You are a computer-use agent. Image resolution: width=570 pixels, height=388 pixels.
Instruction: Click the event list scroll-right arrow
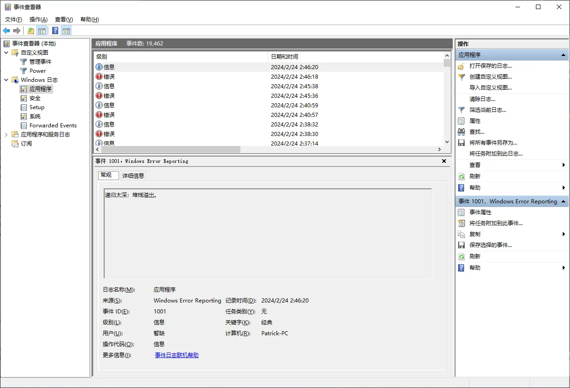coord(440,149)
